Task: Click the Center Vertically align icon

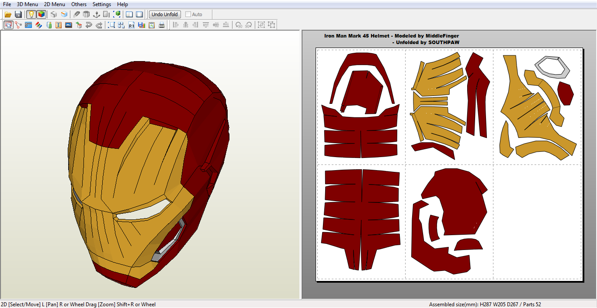Action: [216, 25]
